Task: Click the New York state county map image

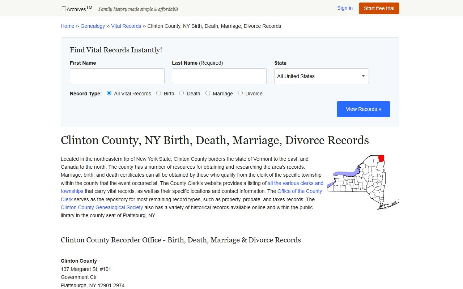Action: tap(363, 182)
